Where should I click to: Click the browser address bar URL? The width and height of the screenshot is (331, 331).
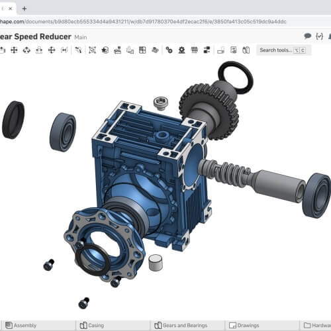(143, 22)
